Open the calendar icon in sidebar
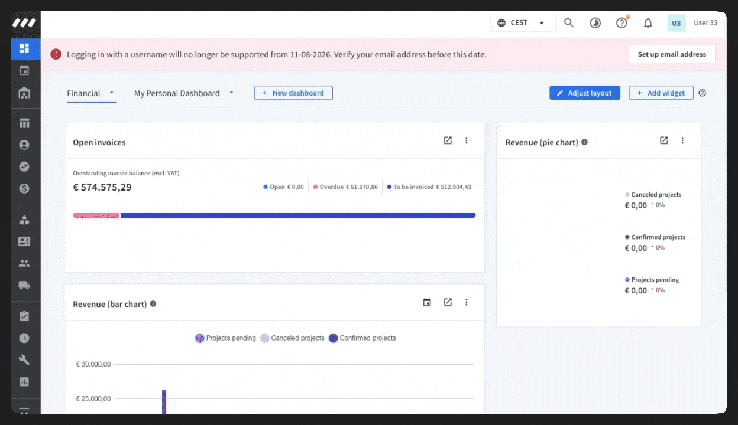Image resolution: width=738 pixels, height=425 pixels. click(x=24, y=71)
